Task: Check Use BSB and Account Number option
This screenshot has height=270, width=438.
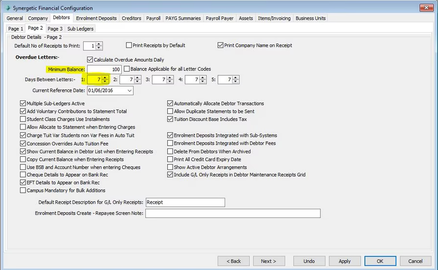Action: tap(23, 167)
